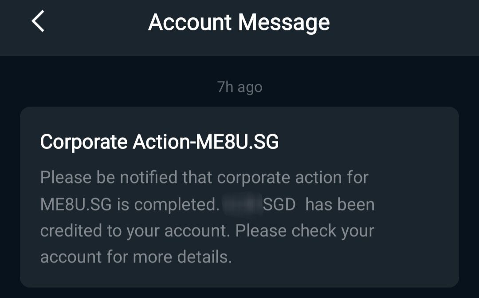Tap the "account for more details." last line
479x298 pixels.
(x=136, y=257)
